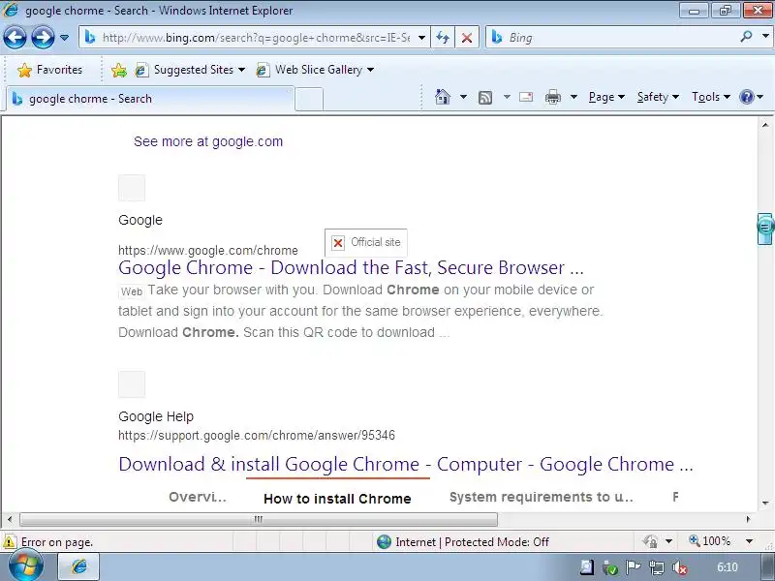Screen dimensions: 775x581
Task: Click the horizontal scrollbar right arrow
Action: click(748, 519)
